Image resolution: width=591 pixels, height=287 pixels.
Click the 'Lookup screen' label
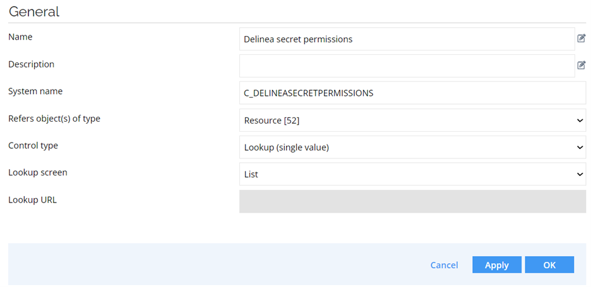click(38, 173)
